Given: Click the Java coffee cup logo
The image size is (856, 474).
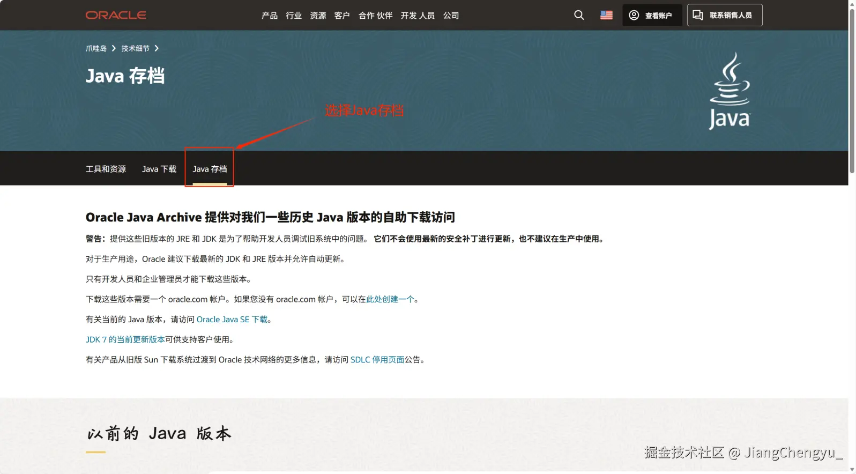Looking at the screenshot, I should point(730,91).
